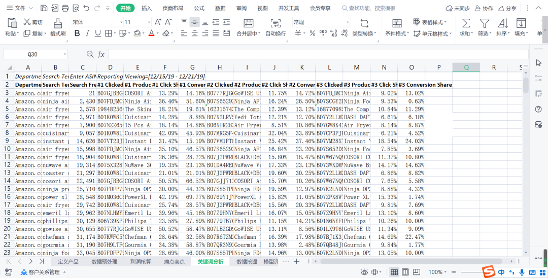Viewport: 548px width, 278px height.
Task: Apply the red font color
Action: pyautogui.click(x=151, y=33)
